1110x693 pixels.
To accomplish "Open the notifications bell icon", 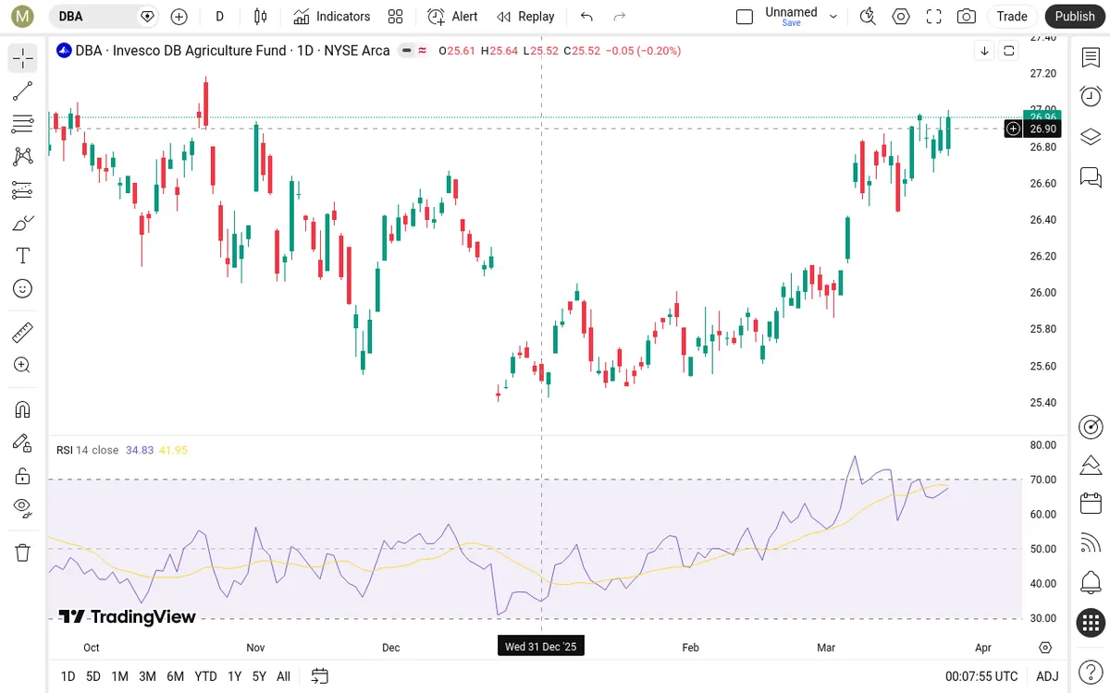I will (1091, 583).
